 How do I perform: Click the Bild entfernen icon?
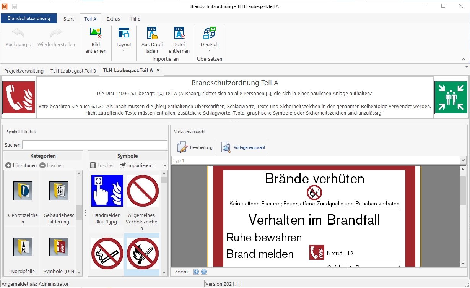96,34
